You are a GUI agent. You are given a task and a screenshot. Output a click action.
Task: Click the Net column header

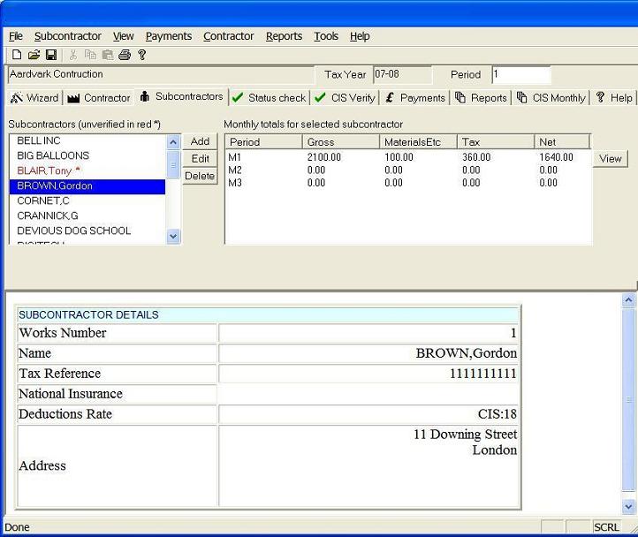[562, 142]
